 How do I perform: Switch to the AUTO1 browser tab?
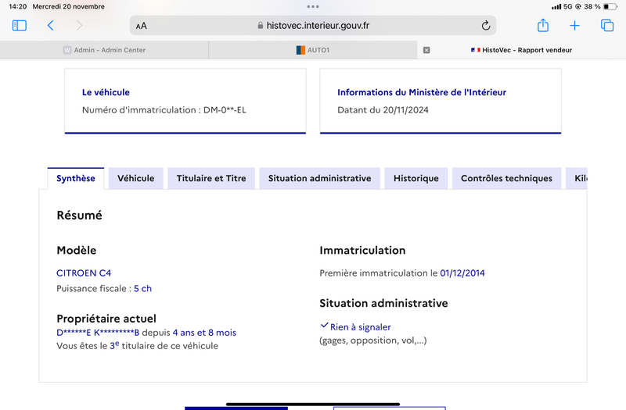(x=313, y=50)
